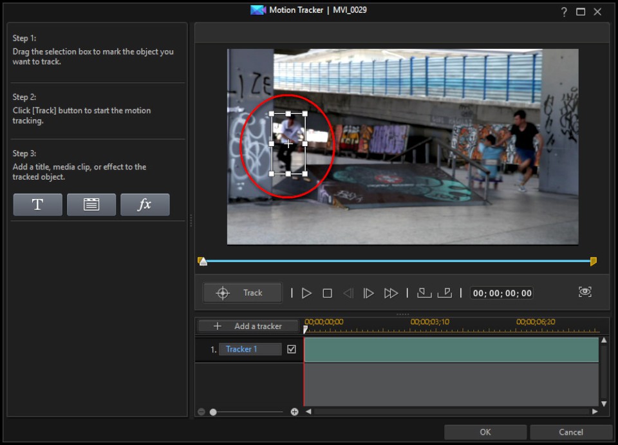Uncheck the Tracker 1 checkbox

point(292,349)
